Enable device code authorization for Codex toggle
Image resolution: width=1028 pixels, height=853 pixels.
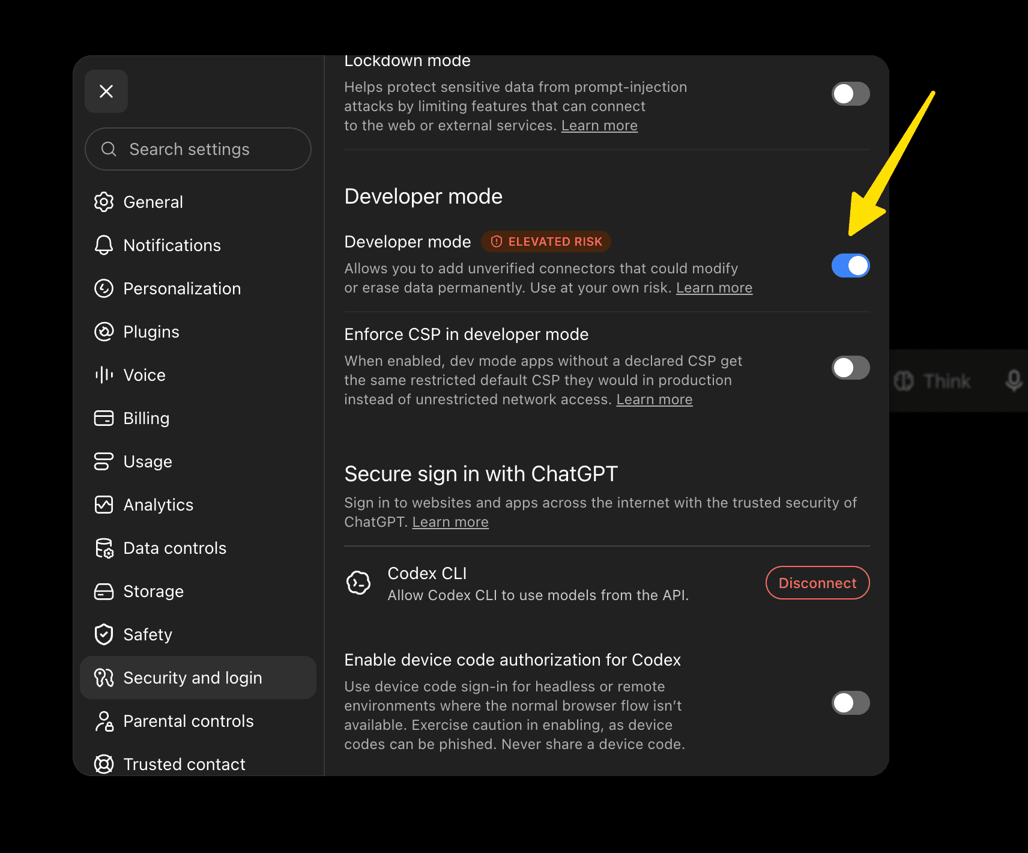coord(850,703)
